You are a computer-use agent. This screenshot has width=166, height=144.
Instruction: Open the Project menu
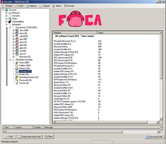pos(7,6)
